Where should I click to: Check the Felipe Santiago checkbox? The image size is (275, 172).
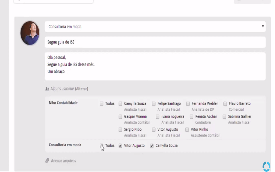click(x=154, y=104)
